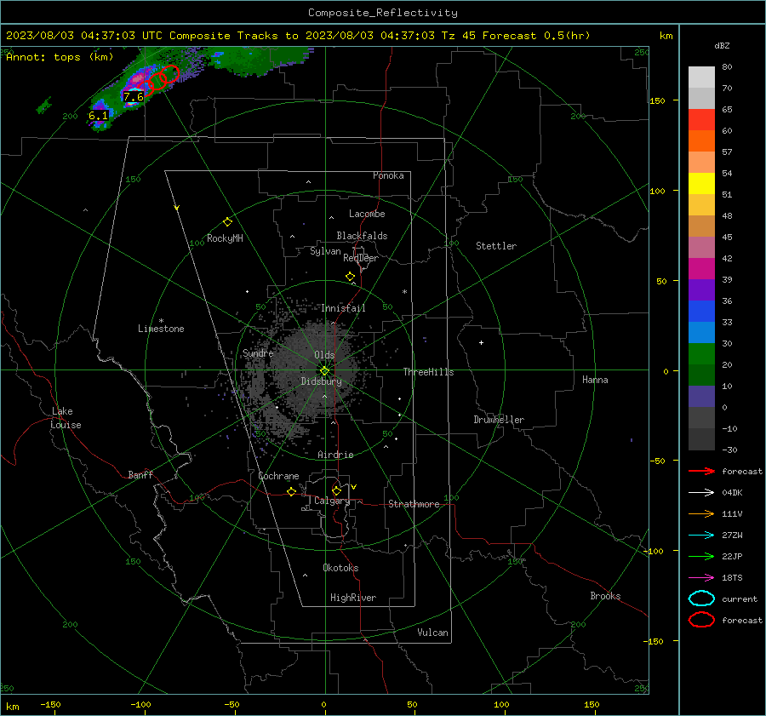Click the yellow diamond marker below RedDeer
Viewport: 766px width, 716px height.
tap(351, 277)
